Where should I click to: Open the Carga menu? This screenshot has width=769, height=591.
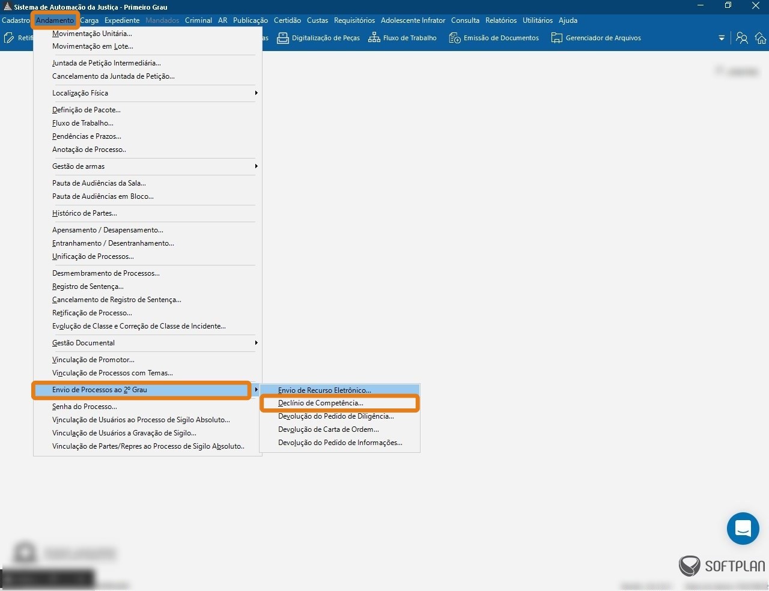pos(89,20)
